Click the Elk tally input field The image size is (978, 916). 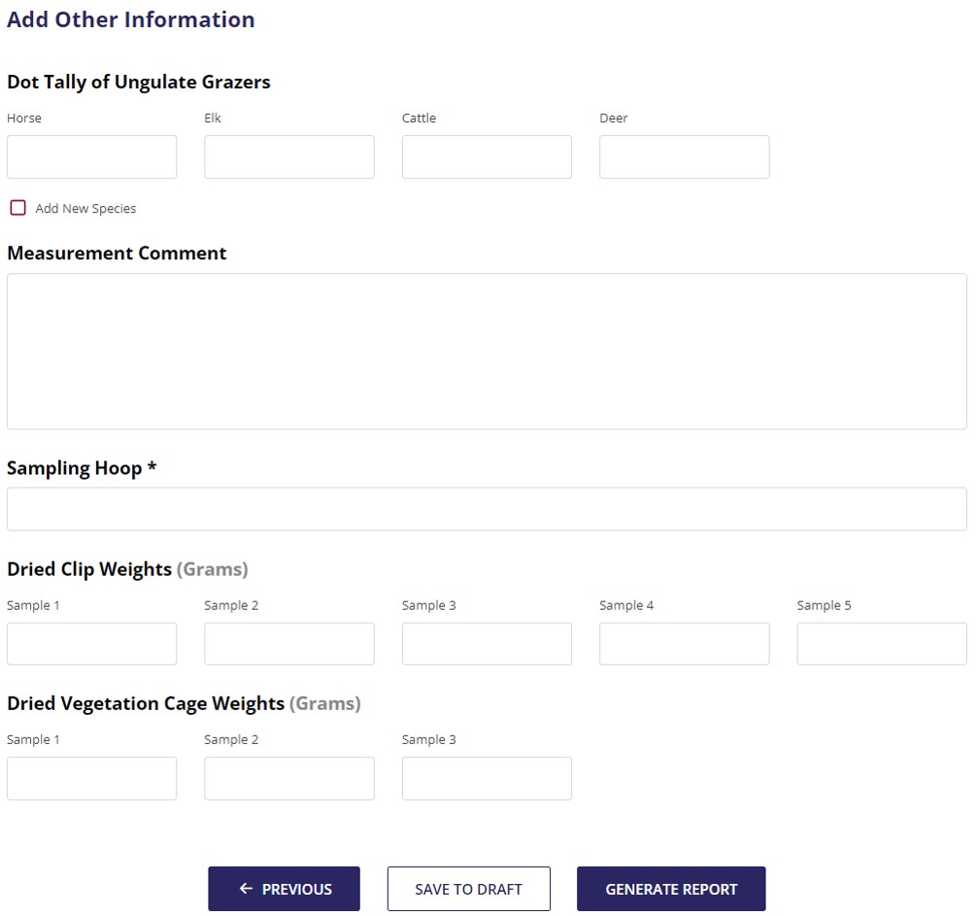[x=289, y=157]
